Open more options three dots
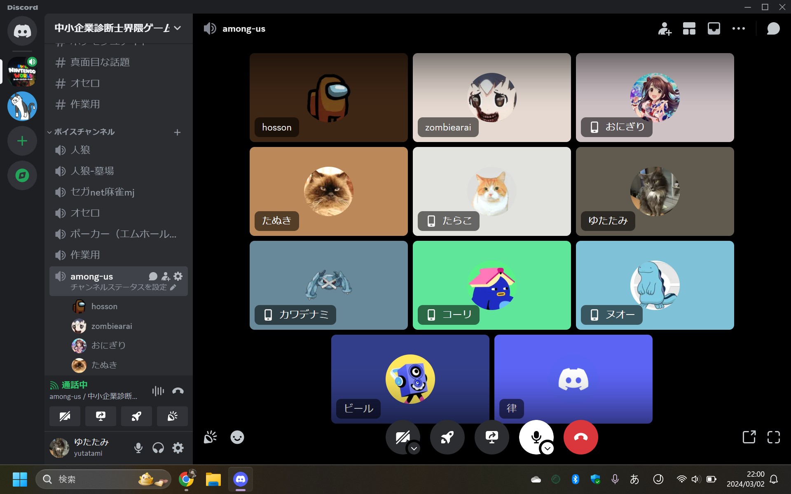791x494 pixels. pyautogui.click(x=739, y=29)
